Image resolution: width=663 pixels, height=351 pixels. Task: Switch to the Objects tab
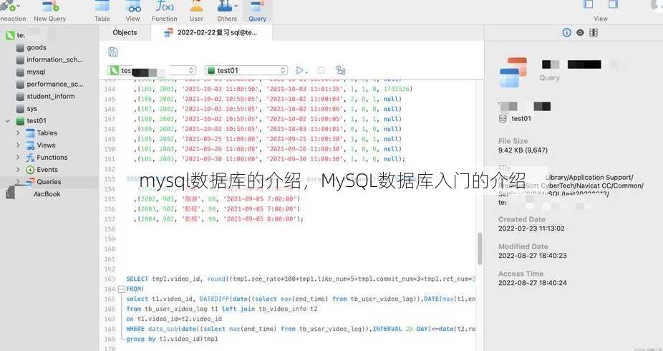(x=125, y=32)
